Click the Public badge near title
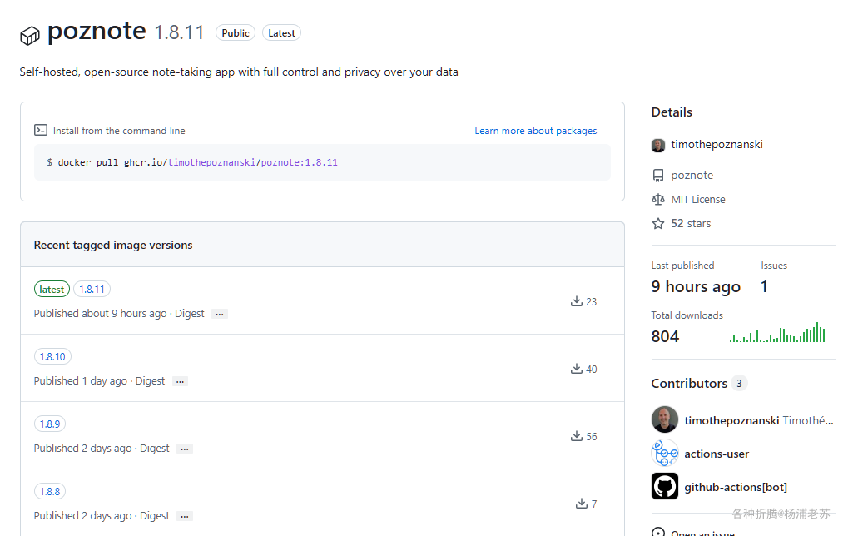848x536 pixels. [x=236, y=33]
